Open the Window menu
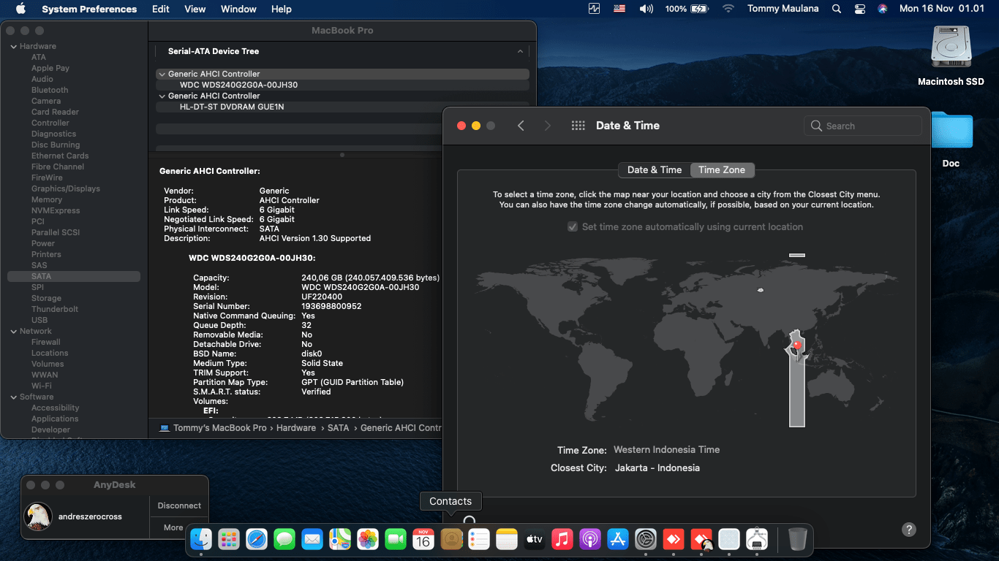 tap(238, 9)
